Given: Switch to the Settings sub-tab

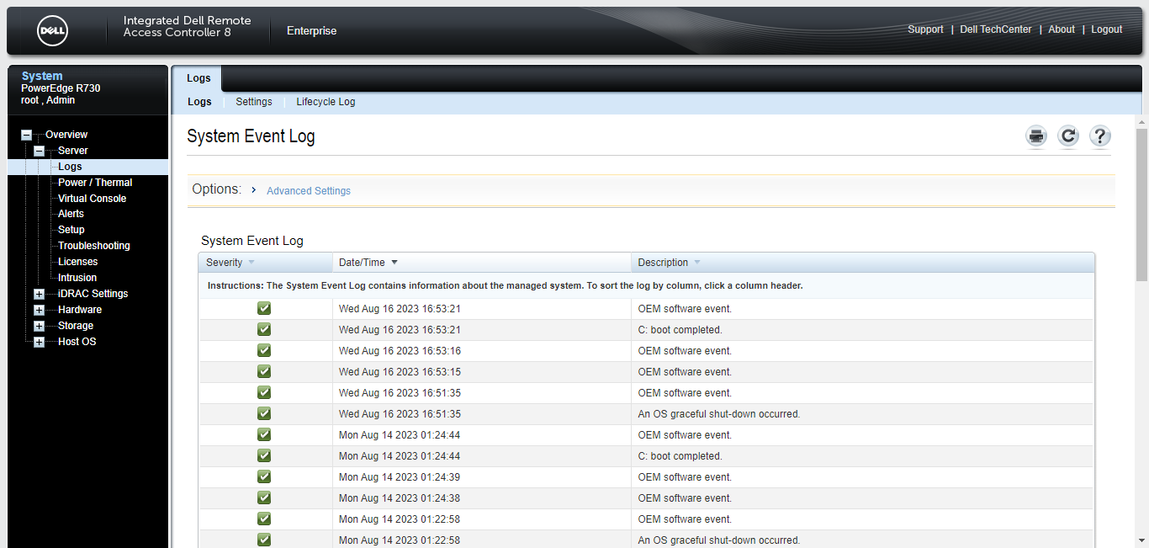Looking at the screenshot, I should click(x=254, y=102).
